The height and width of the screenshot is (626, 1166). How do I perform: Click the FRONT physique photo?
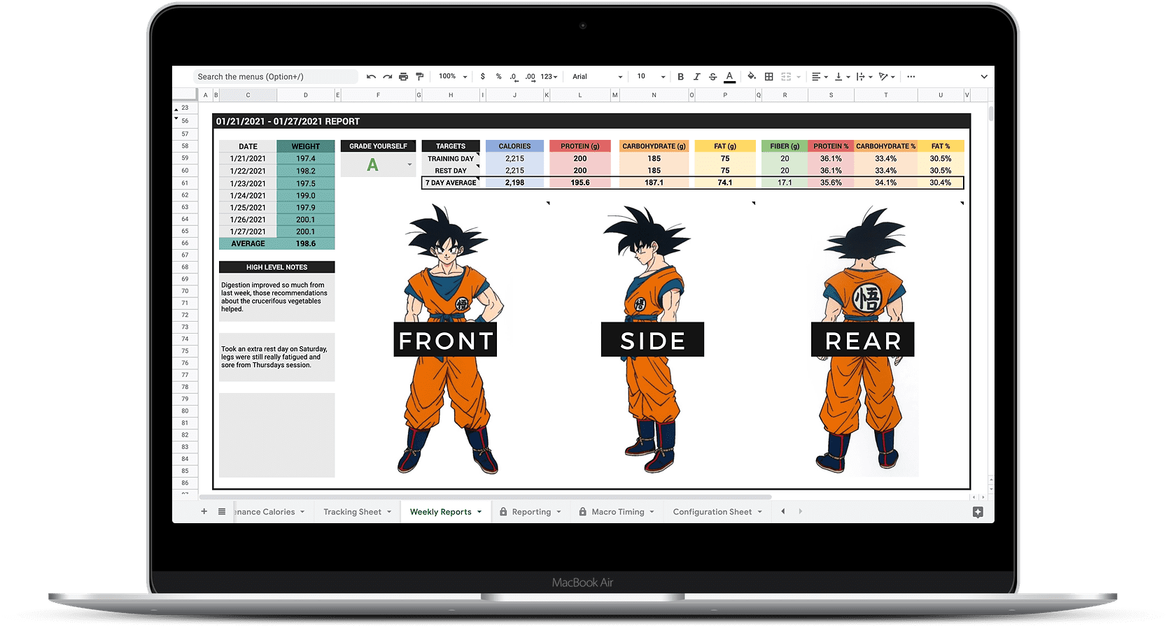[447, 339]
